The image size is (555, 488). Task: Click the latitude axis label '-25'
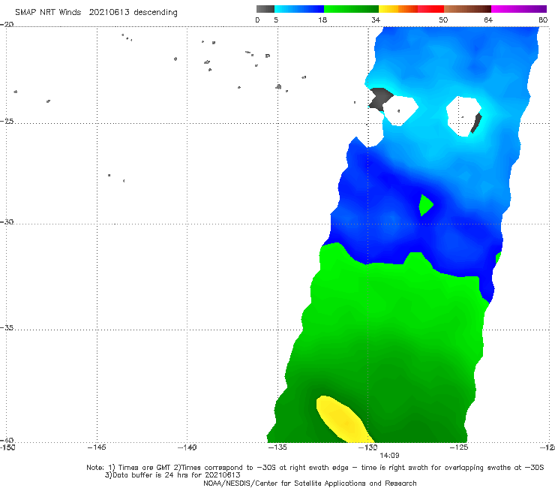point(7,122)
